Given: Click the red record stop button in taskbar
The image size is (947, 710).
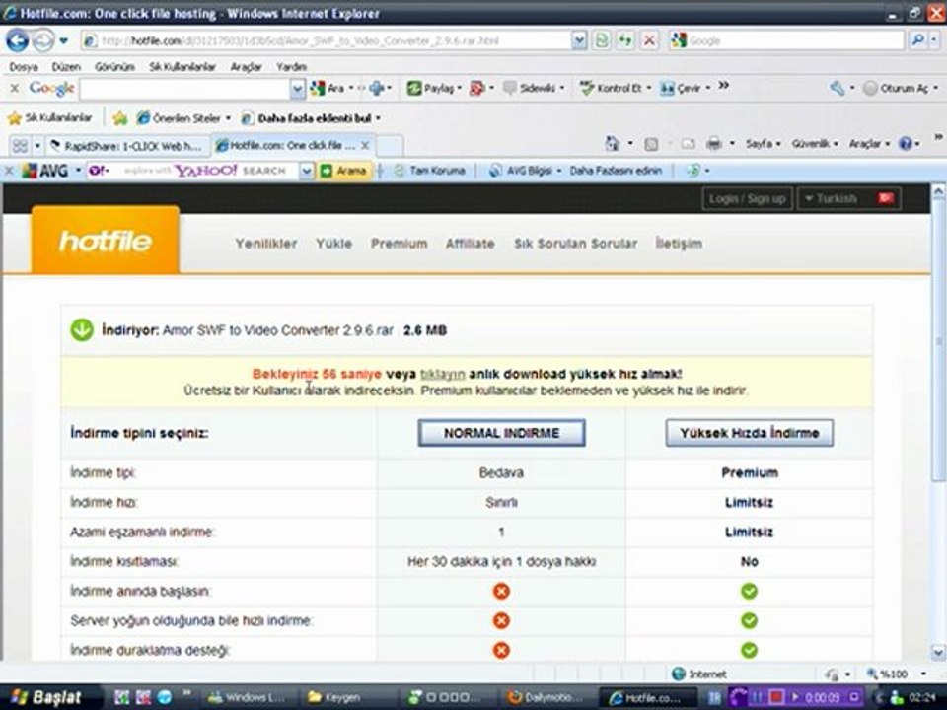Looking at the screenshot, I should coord(776,698).
